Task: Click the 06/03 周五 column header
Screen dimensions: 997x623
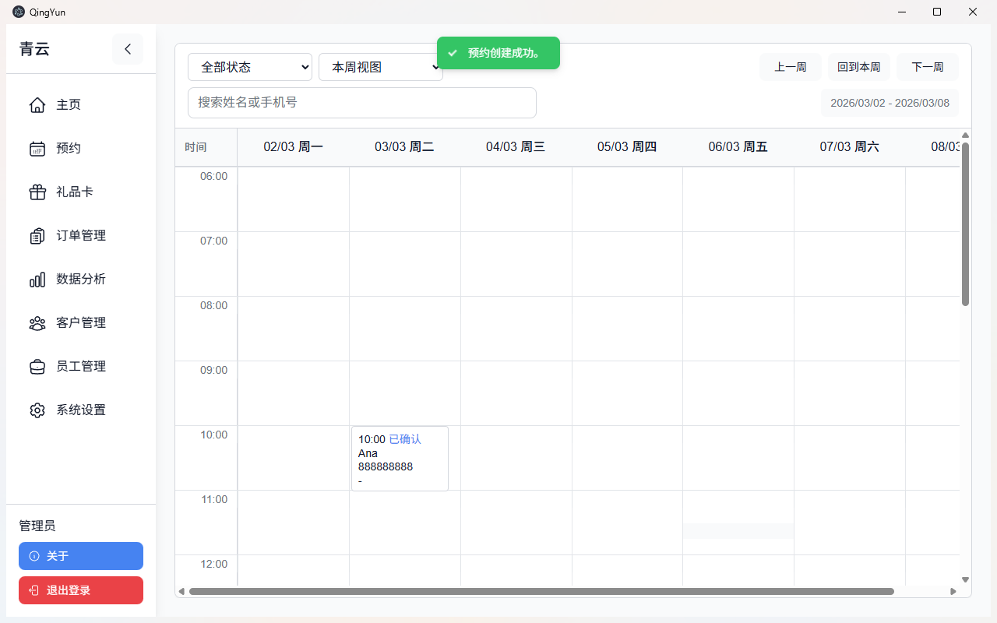Action: (738, 147)
